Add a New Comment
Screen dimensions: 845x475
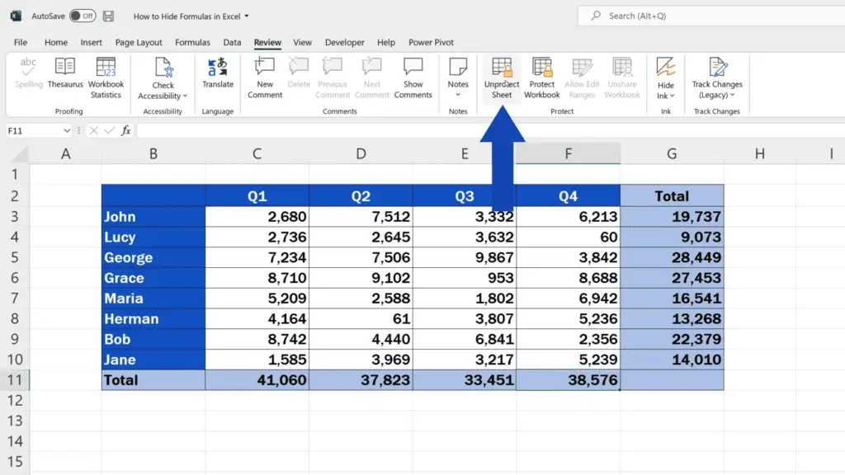tap(265, 78)
